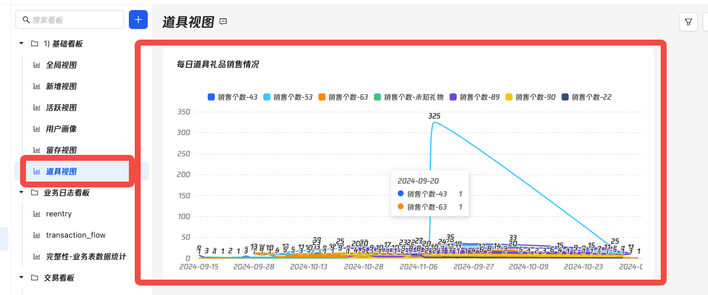Click the blue plus add-dashboard button
Screen dimensions: 708x295
(138, 20)
